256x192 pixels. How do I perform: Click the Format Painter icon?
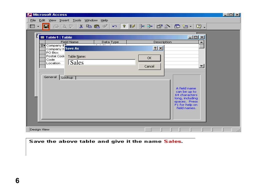(105, 26)
